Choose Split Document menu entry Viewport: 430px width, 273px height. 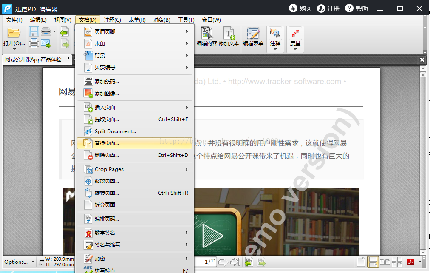[x=136, y=131]
